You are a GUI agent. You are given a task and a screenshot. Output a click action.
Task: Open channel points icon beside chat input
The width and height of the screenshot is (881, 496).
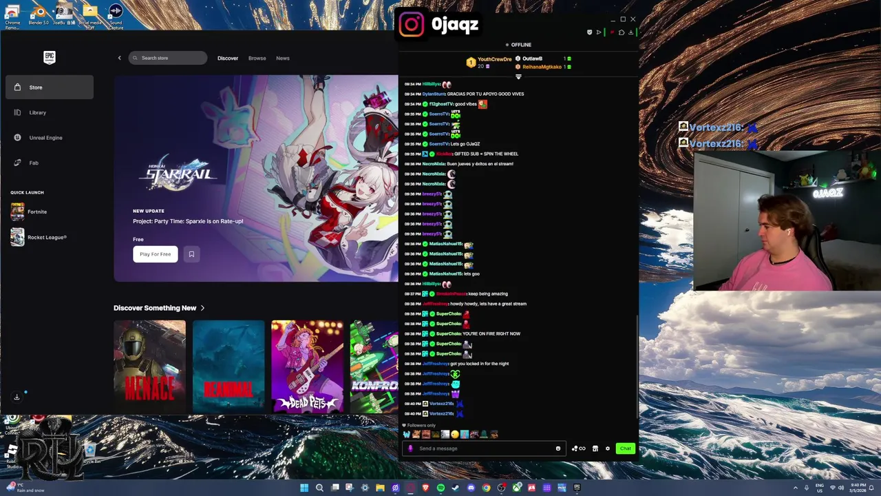tap(578, 448)
